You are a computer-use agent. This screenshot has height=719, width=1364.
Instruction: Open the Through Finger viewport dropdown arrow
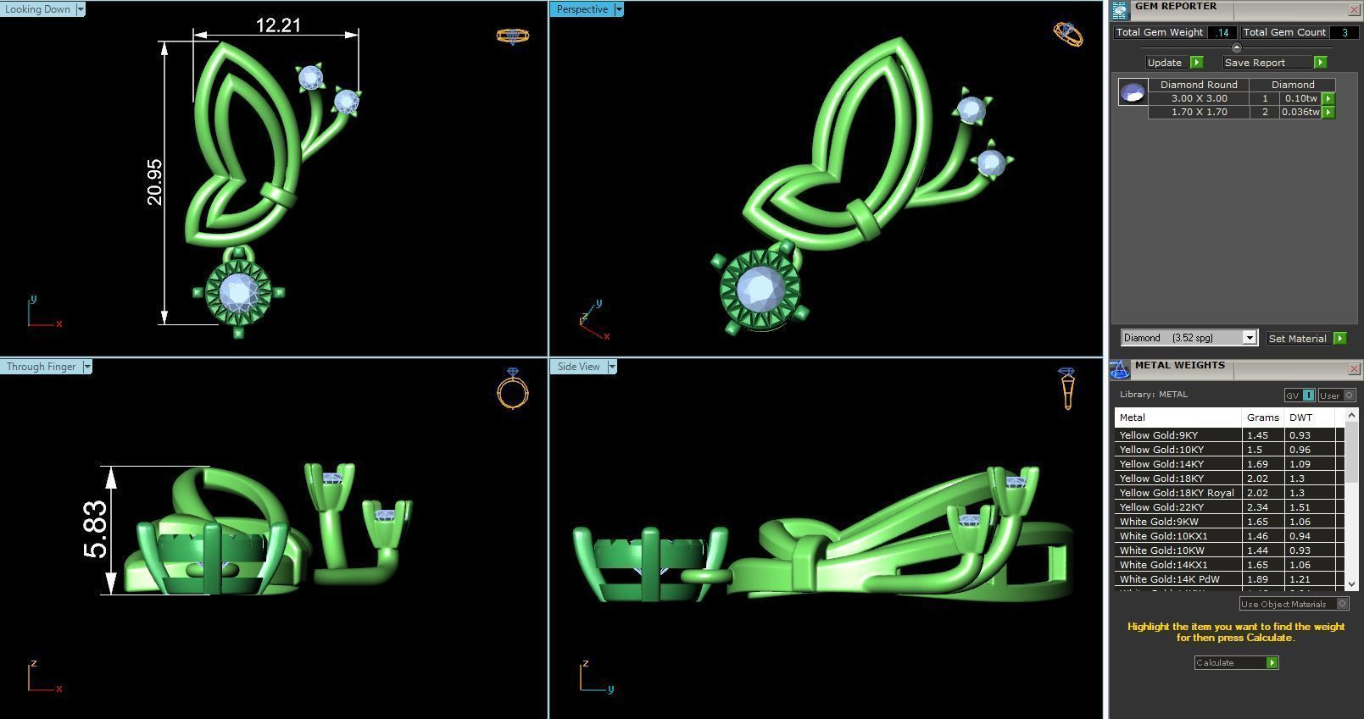click(86, 367)
